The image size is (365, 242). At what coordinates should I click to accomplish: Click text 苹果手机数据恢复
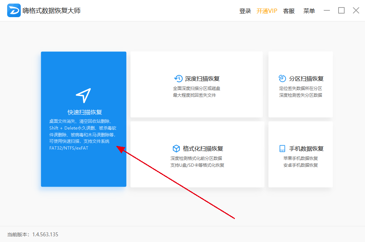click(x=301, y=158)
